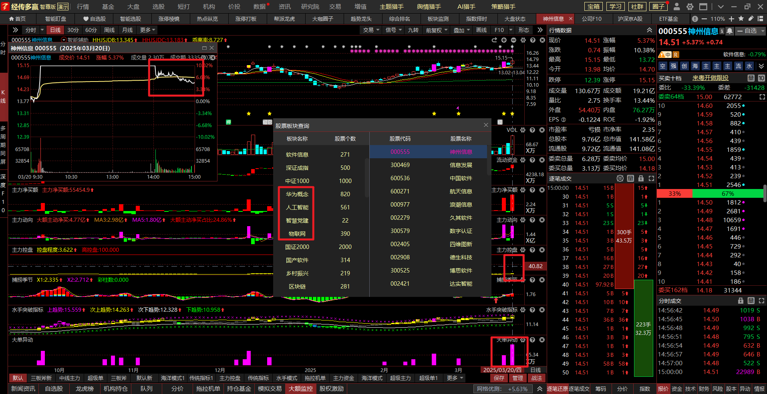The height and width of the screenshot is (394, 767).
Task: Click the 管理 button
Action: [x=518, y=378]
